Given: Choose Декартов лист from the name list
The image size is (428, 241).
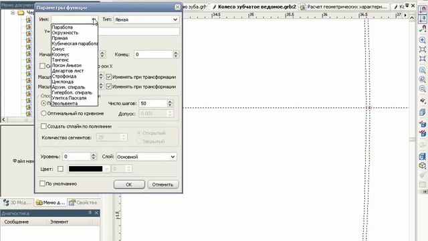Looking at the screenshot, I should coord(68,70).
